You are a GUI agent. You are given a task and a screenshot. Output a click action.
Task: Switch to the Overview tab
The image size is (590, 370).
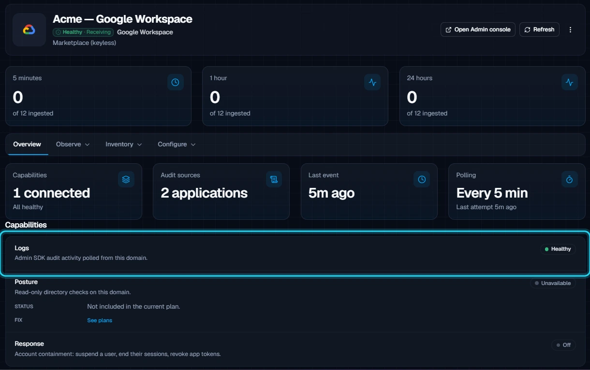point(27,144)
